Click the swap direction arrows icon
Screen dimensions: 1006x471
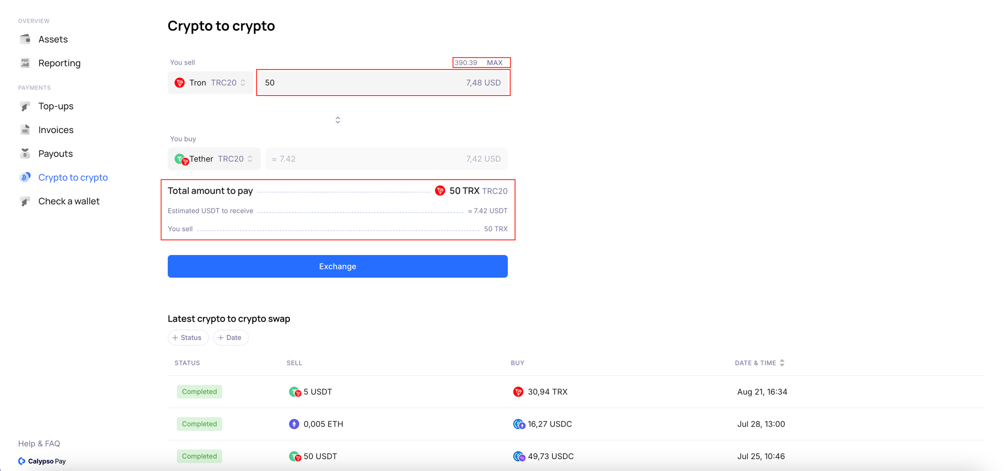pyautogui.click(x=338, y=120)
